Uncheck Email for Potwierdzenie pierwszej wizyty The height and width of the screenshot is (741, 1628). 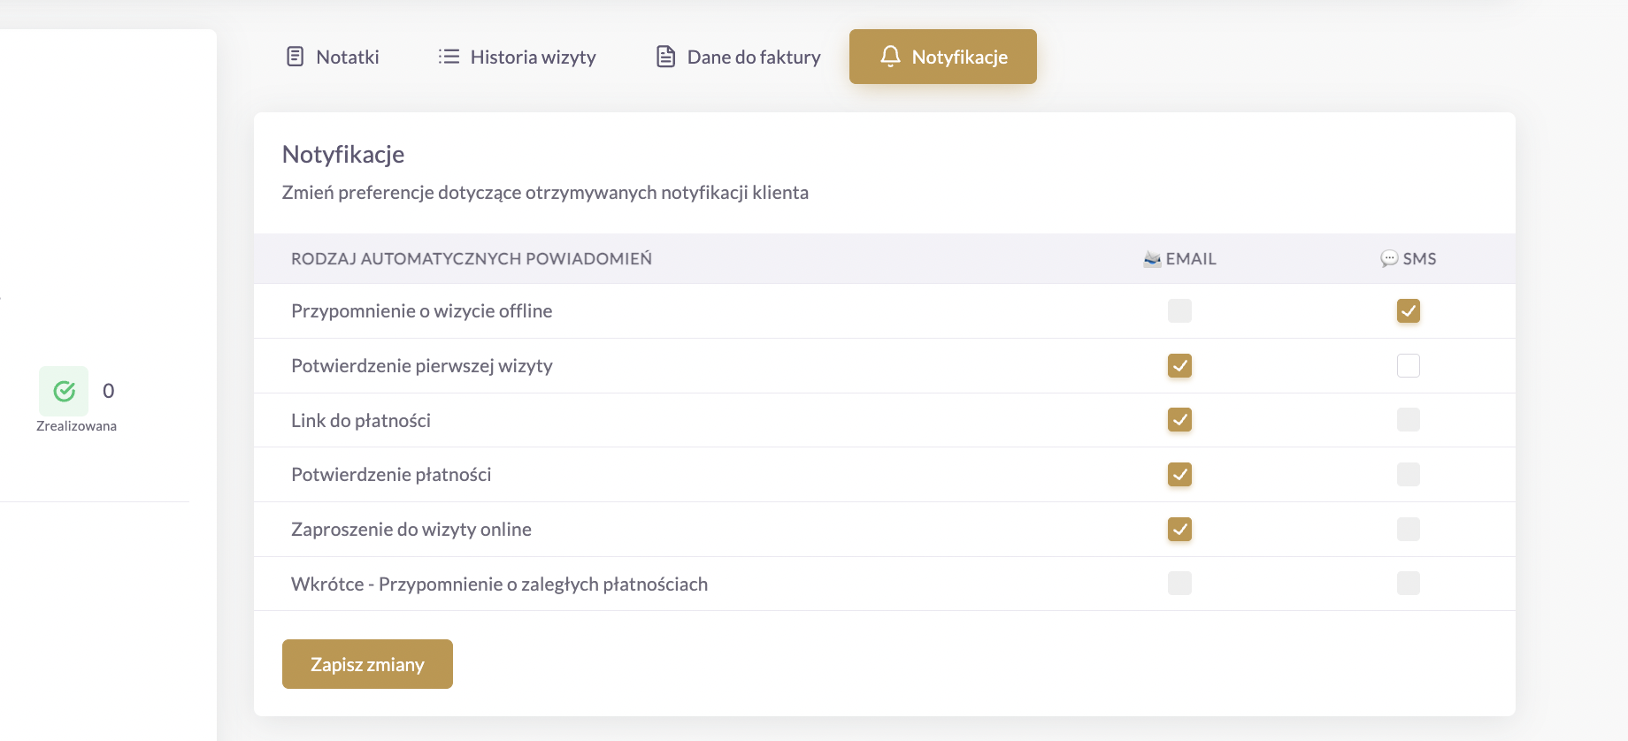point(1179,366)
